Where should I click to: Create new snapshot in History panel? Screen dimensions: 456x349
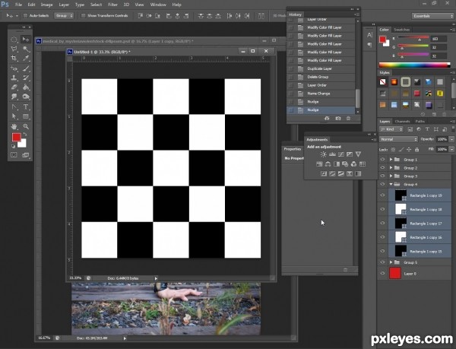338,119
